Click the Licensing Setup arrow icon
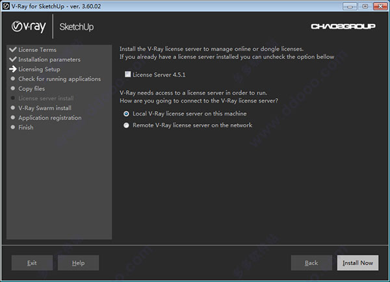The width and height of the screenshot is (390, 282). (13, 69)
